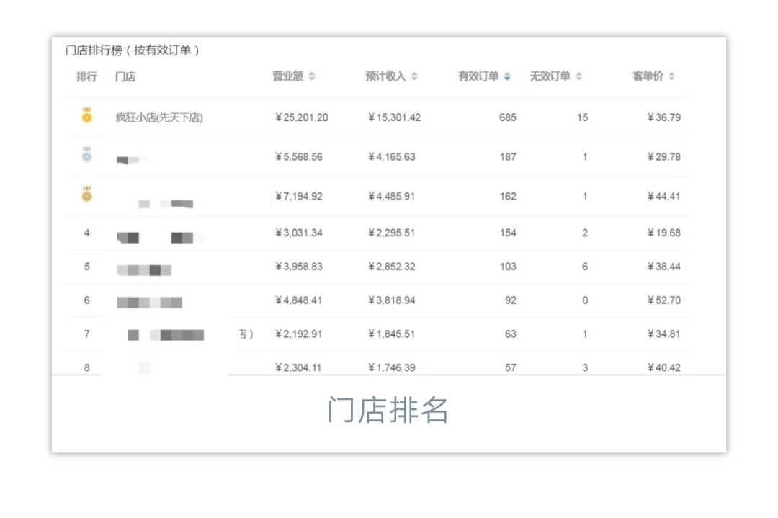This screenshot has height=518, width=778.
Task: Click the 客单价 header label
Action: [648, 76]
